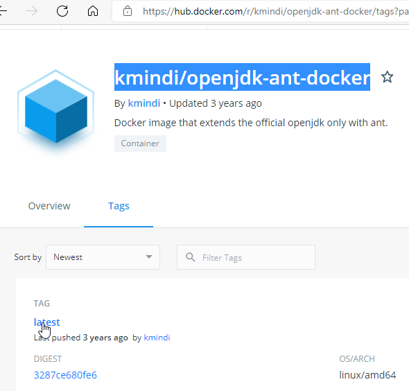This screenshot has height=391, width=409.
Task: Open the Sort by Newest dropdown
Action: tap(103, 257)
